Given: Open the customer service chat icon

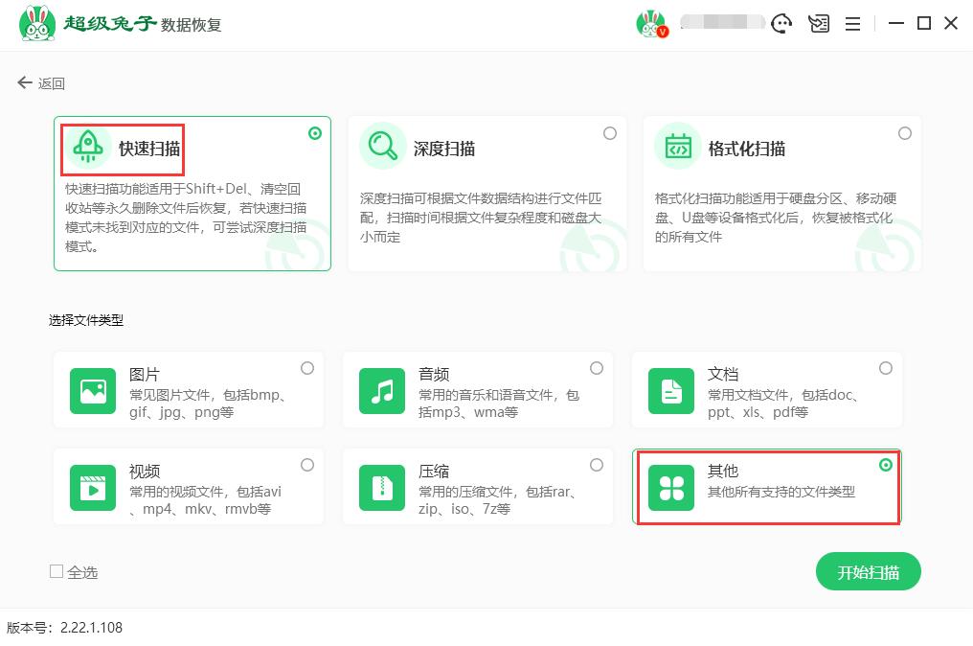Looking at the screenshot, I should tap(781, 24).
